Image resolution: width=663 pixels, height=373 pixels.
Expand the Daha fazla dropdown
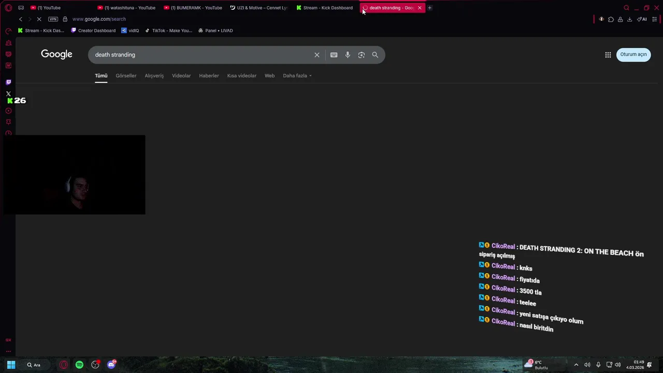pos(297,76)
